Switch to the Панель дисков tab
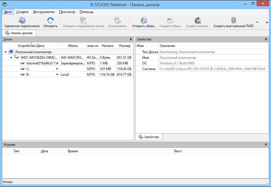271x187 pixels. (19, 33)
